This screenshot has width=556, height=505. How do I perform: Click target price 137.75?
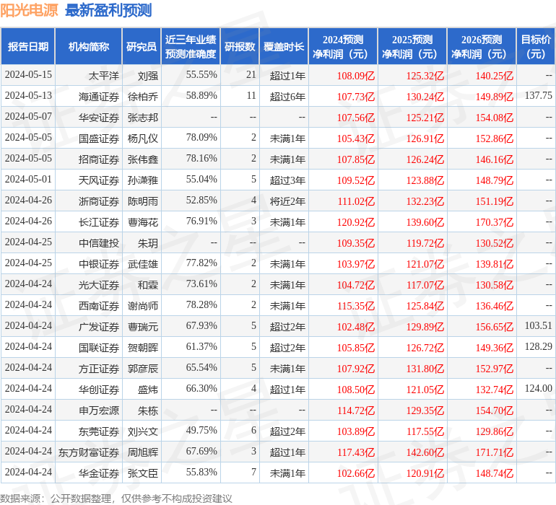538,96
